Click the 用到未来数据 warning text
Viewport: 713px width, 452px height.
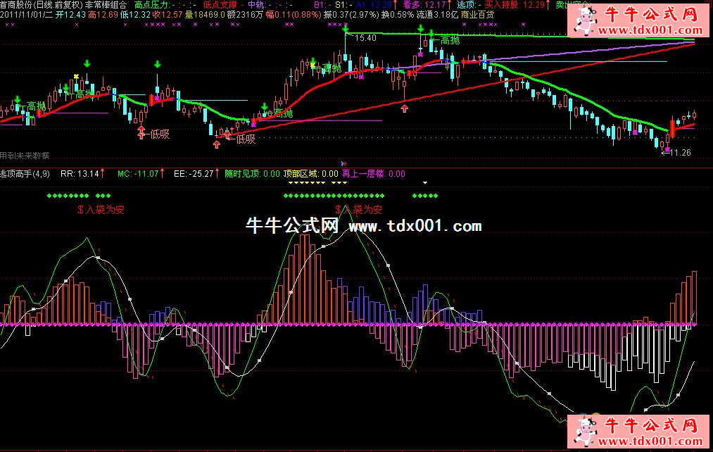click(25, 156)
